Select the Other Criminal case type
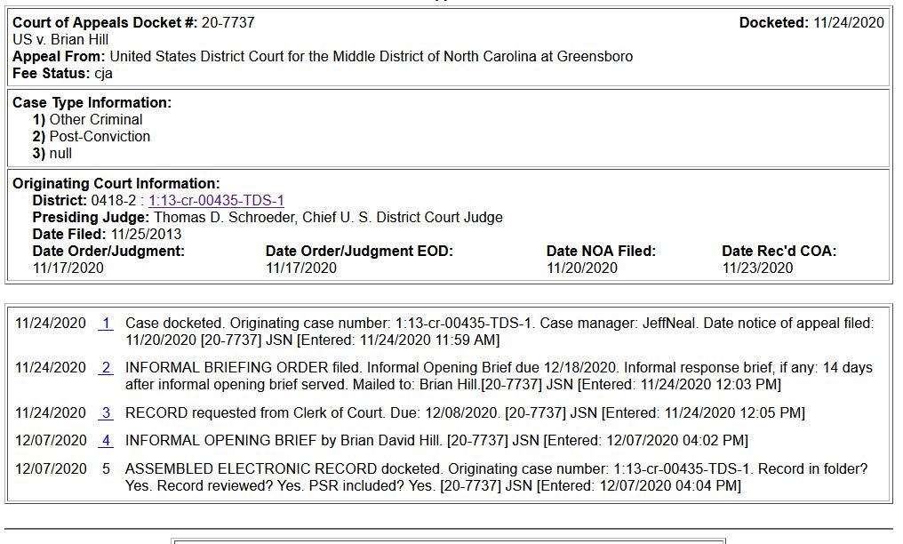 pyautogui.click(x=96, y=120)
